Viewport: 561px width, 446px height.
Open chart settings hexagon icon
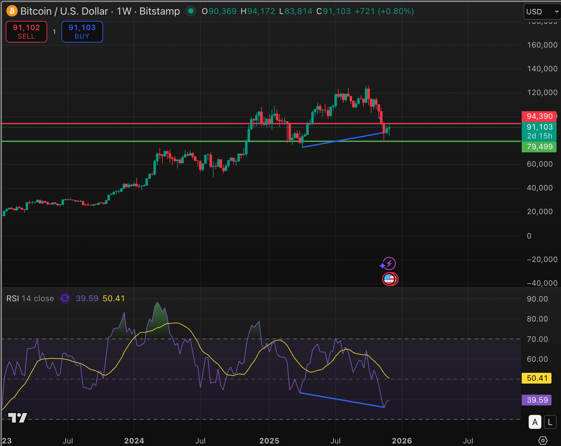[543, 440]
